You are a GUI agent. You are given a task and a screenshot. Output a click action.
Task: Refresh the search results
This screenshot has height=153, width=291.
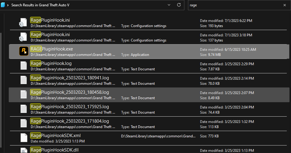[179, 5]
